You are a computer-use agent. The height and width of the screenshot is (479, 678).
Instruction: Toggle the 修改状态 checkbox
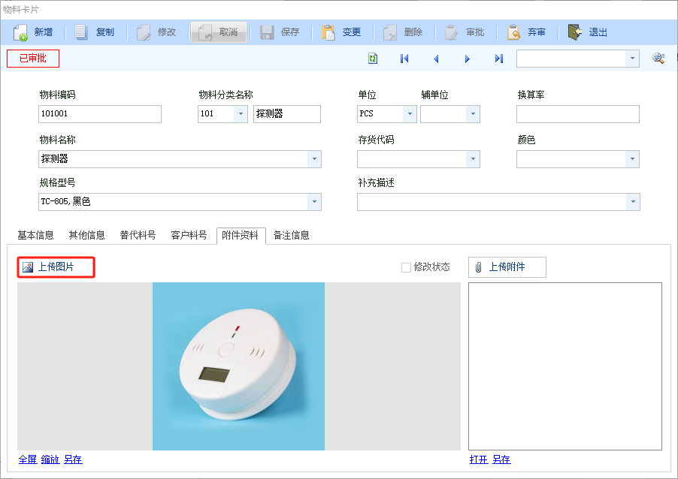click(x=407, y=267)
